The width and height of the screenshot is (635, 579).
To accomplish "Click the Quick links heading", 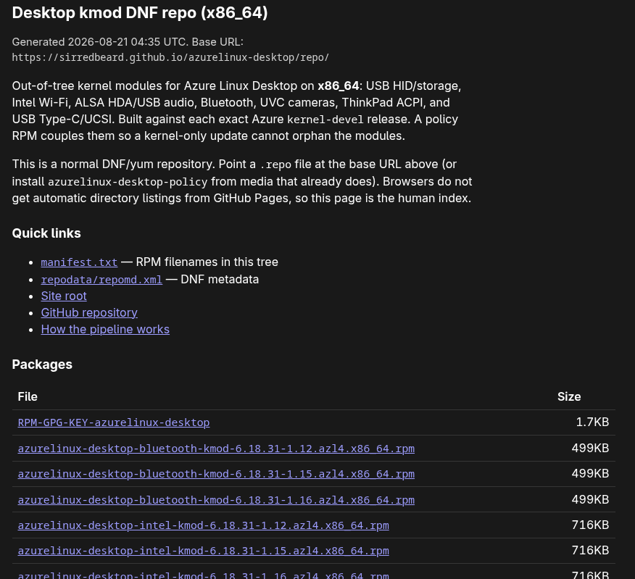I will click(46, 233).
